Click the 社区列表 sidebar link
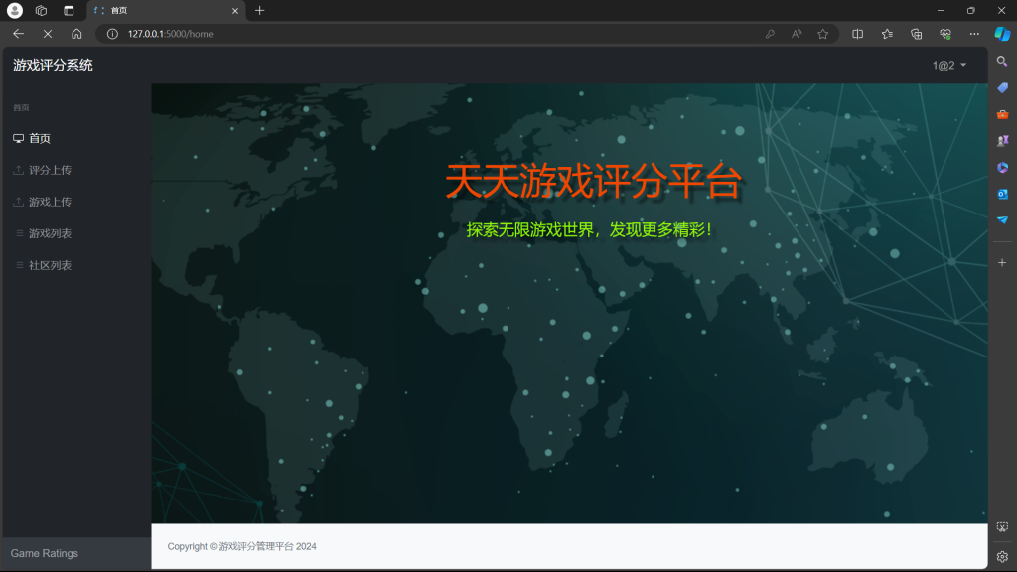The height and width of the screenshot is (572, 1017). click(x=50, y=265)
